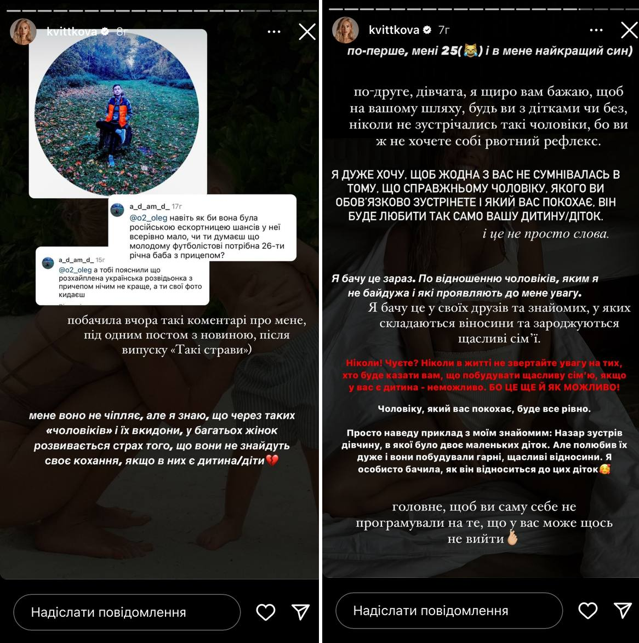Open kvittkova username in right story header
This screenshot has height=643, width=639.
click(x=394, y=30)
